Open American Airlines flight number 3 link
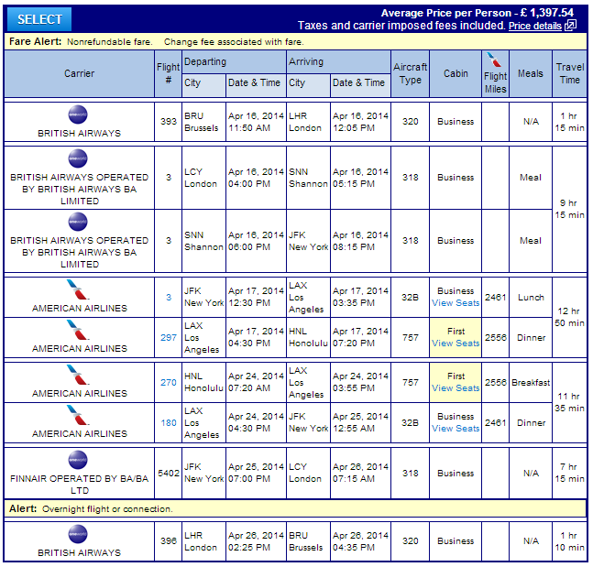Viewport: 593px width, 567px height. click(169, 297)
